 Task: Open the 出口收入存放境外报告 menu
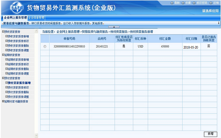coord(77,23)
